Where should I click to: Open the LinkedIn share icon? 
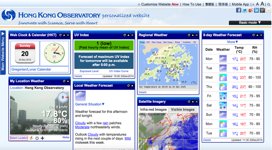pos(257,10)
